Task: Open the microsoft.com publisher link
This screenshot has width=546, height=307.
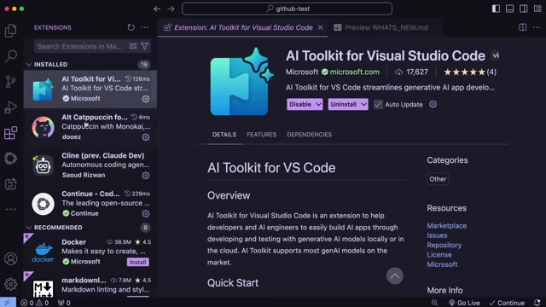Action: coord(355,72)
